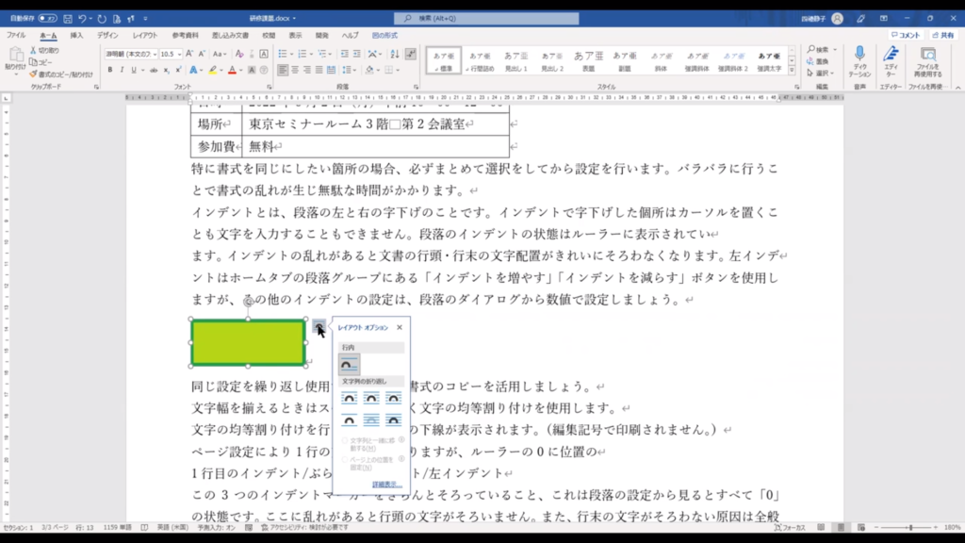Image resolution: width=965 pixels, height=543 pixels.
Task: Open font size 10.5 dropdown
Action: [x=179, y=54]
